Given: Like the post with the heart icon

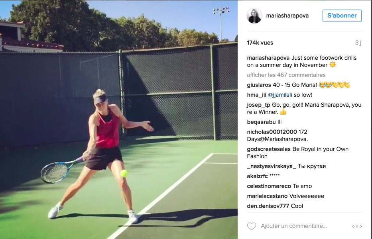Looking at the screenshot, I should pyautogui.click(x=252, y=226).
